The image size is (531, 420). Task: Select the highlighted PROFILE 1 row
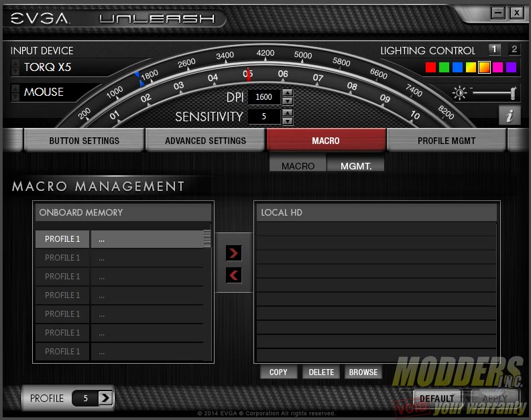pyautogui.click(x=119, y=239)
